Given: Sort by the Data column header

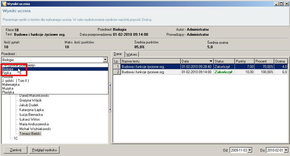Looking at the screenshot, I should tap(197, 61).
